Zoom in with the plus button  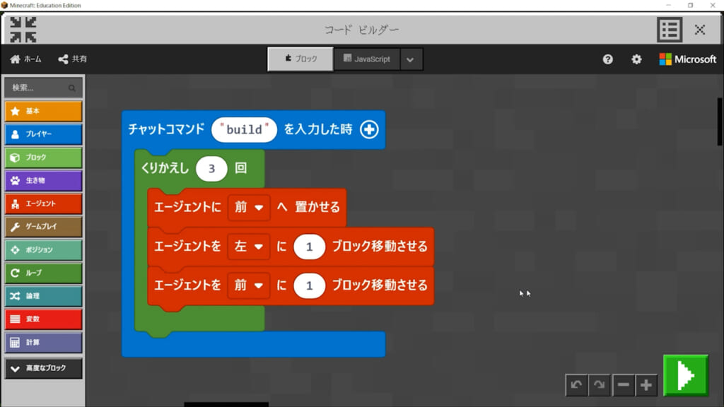(x=646, y=385)
